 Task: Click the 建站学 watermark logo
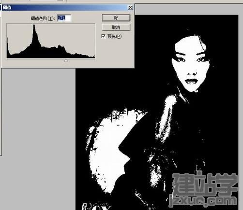pos(205,183)
